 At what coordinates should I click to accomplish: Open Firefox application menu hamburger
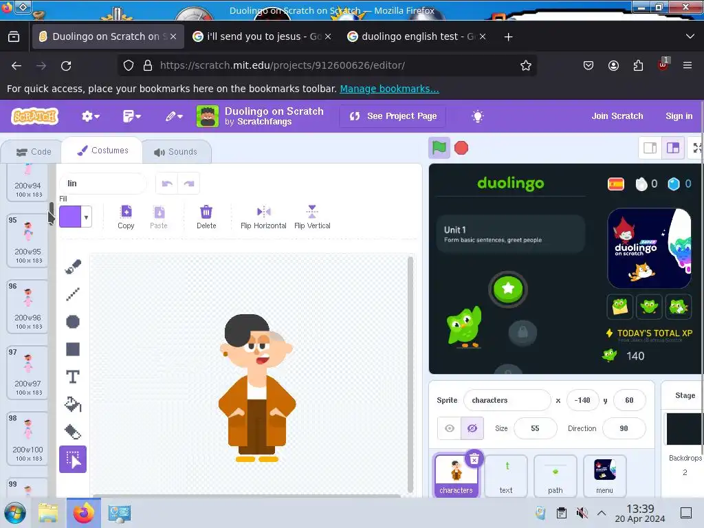(x=687, y=65)
